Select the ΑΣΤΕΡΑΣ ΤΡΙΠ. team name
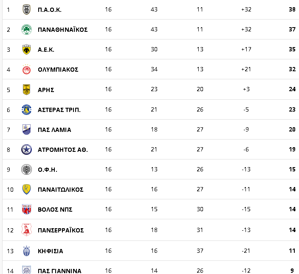The height and width of the screenshot is (274, 299). (x=59, y=110)
